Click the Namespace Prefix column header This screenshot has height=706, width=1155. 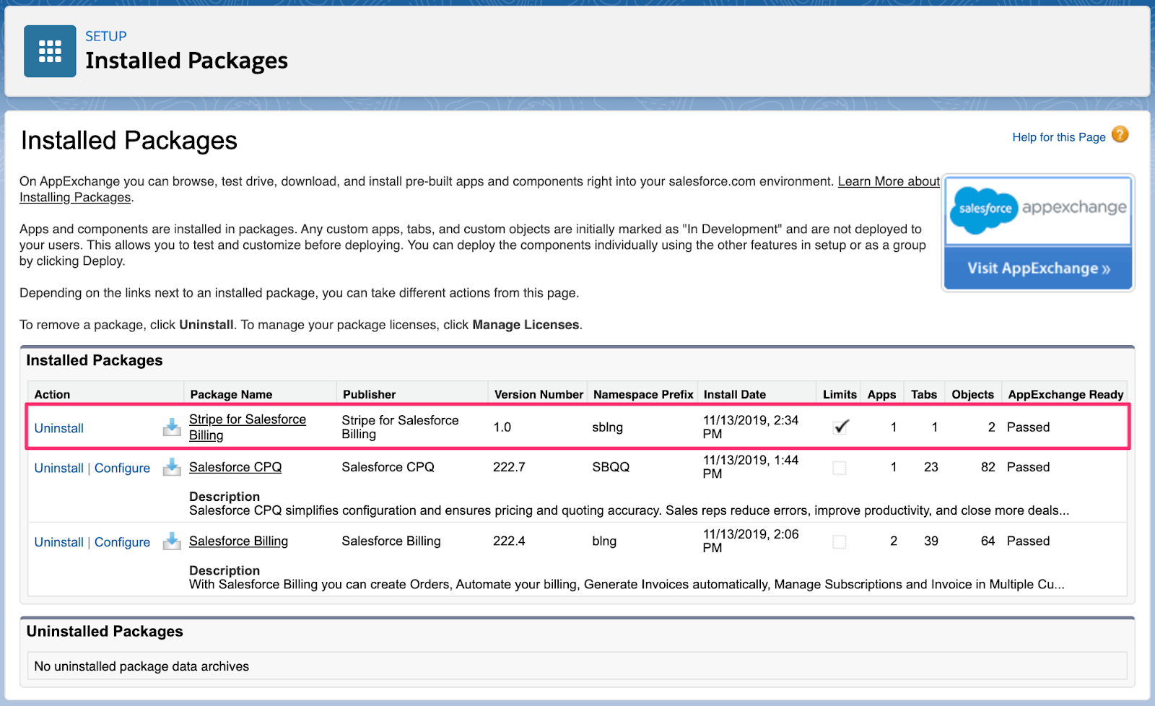coord(643,394)
